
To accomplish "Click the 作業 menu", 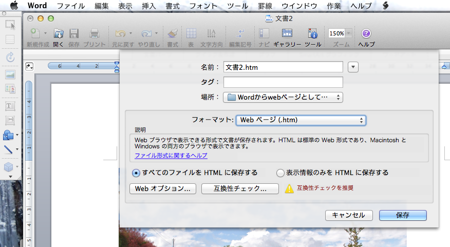I will click(334, 6).
